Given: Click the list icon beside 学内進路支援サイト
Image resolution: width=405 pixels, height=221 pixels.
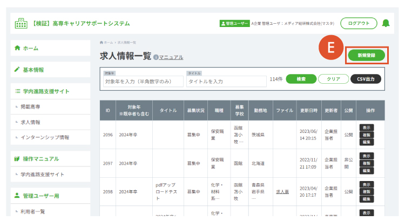Looking at the screenshot, I should click(17, 91).
